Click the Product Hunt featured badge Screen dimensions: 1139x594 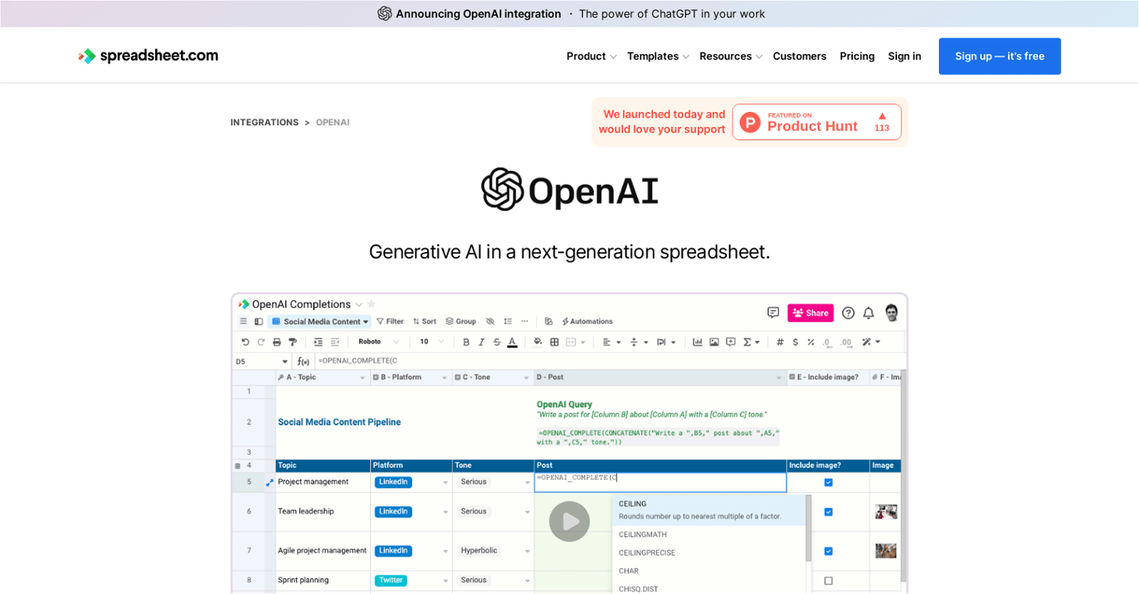(816, 122)
